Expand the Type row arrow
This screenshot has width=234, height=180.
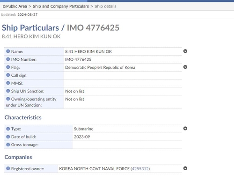click(185, 129)
